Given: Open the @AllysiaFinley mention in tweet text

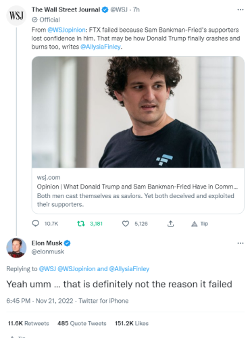Looking at the screenshot, I should [x=101, y=47].
